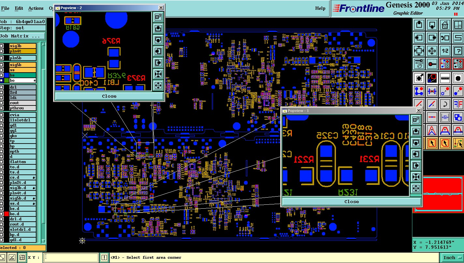
Task: Click the bo.d layer red color swatch
Action: point(7,214)
